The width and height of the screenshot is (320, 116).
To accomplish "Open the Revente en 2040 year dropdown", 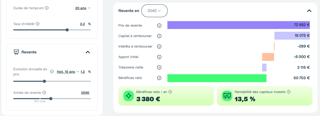I will pyautogui.click(x=154, y=11).
